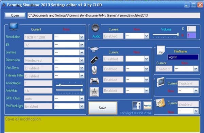Viewport: 204px width, 133px height.
Task: Click the current Dimension Windowed field
Action: [38, 60]
